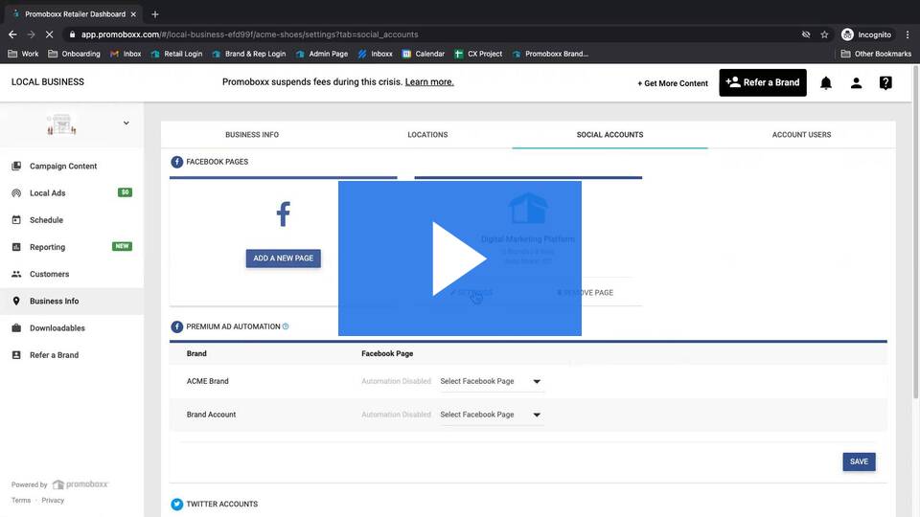
Task: Stop page loading with the X button
Action: pyautogui.click(x=49, y=34)
